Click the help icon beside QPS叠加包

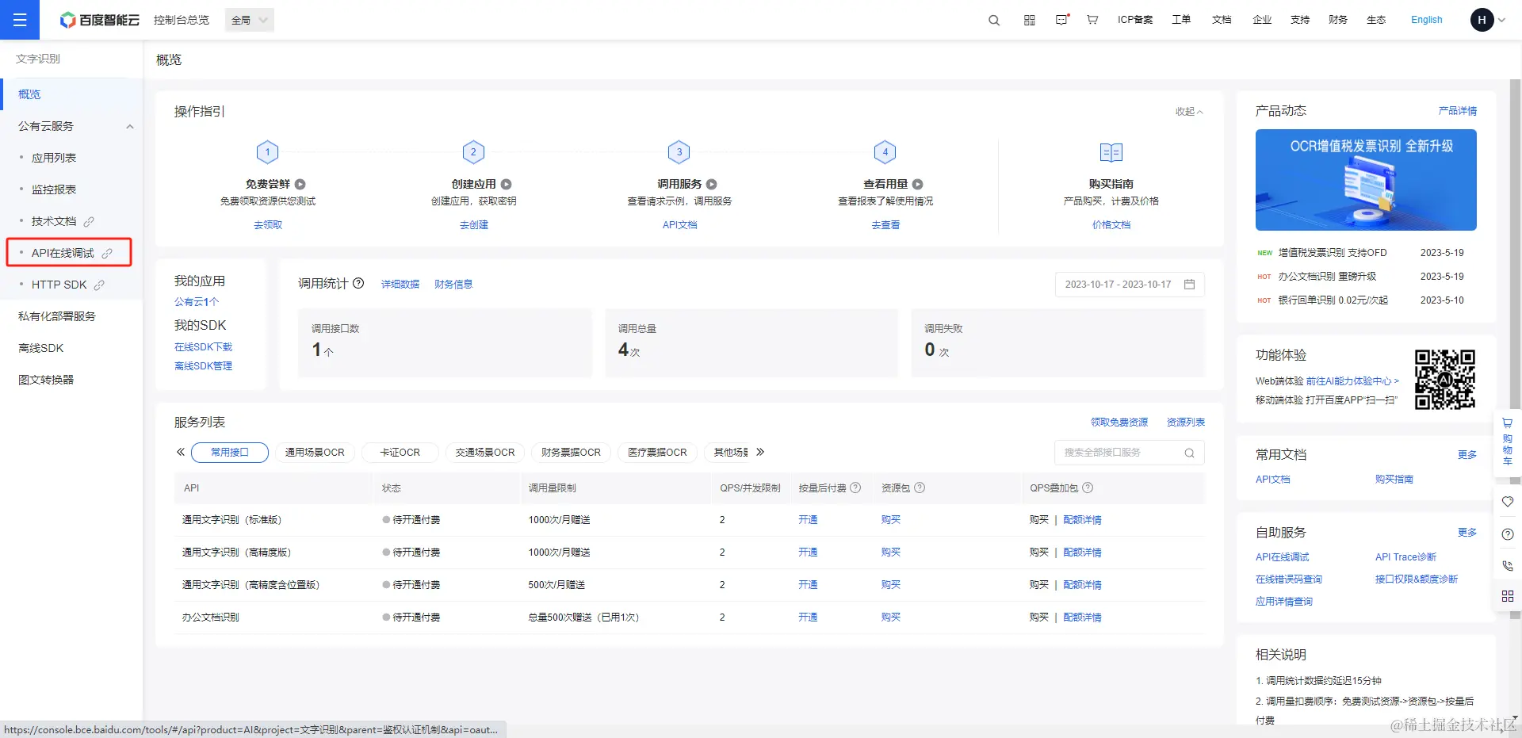(1088, 488)
